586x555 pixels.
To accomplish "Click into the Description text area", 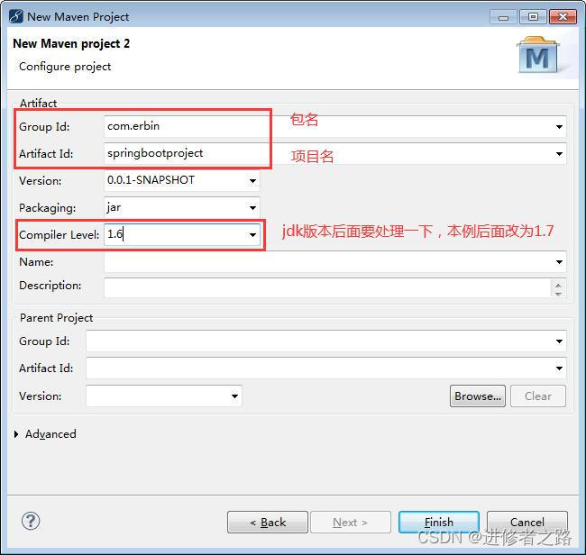I will [327, 287].
